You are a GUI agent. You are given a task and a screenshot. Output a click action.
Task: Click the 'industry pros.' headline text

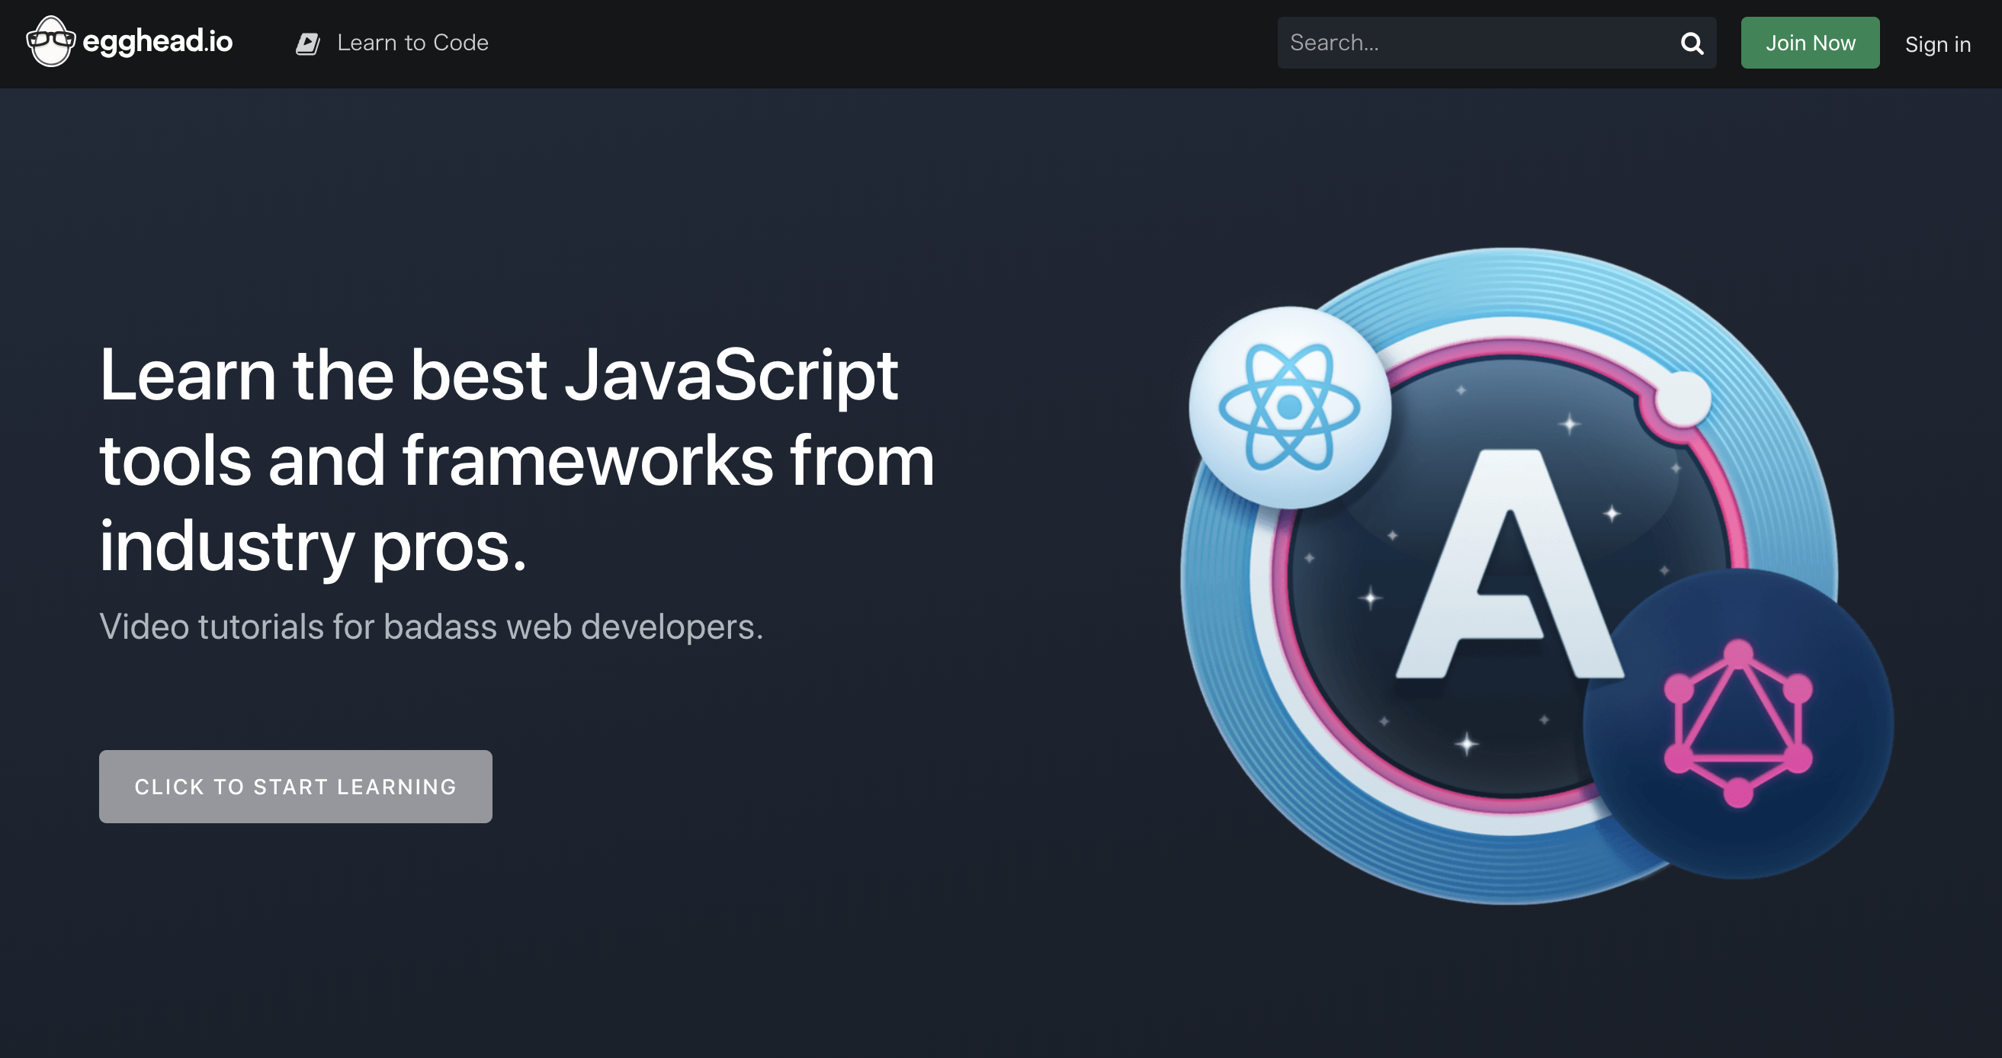coord(313,547)
